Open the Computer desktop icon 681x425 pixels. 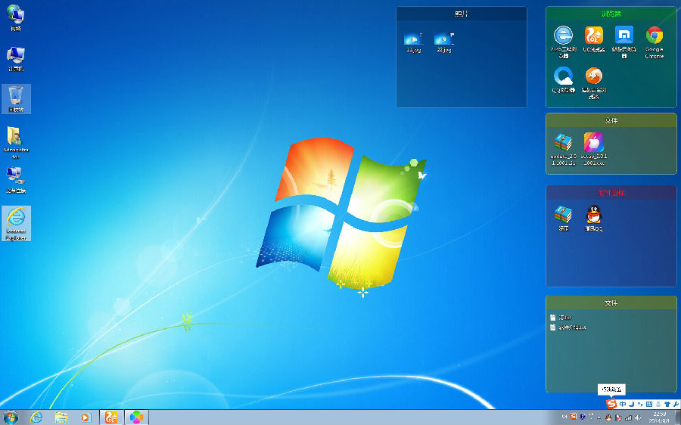pos(16,59)
